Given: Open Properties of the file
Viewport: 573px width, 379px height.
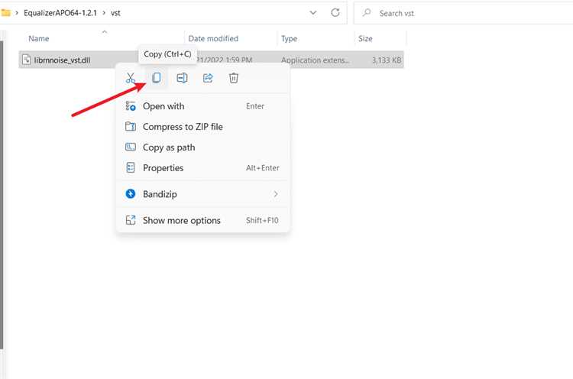Looking at the screenshot, I should point(202,168).
